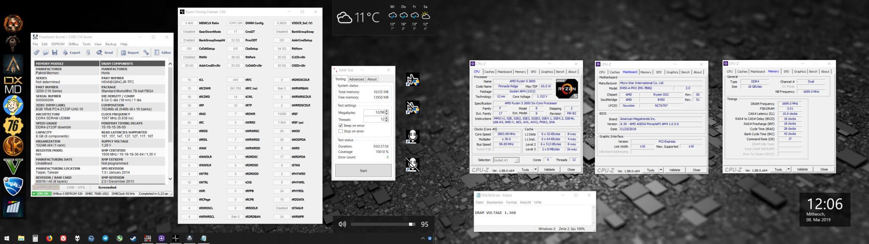Click the Screenshot tab in Thaiphoon Burner
The width and height of the screenshot is (869, 244).
click(107, 187)
